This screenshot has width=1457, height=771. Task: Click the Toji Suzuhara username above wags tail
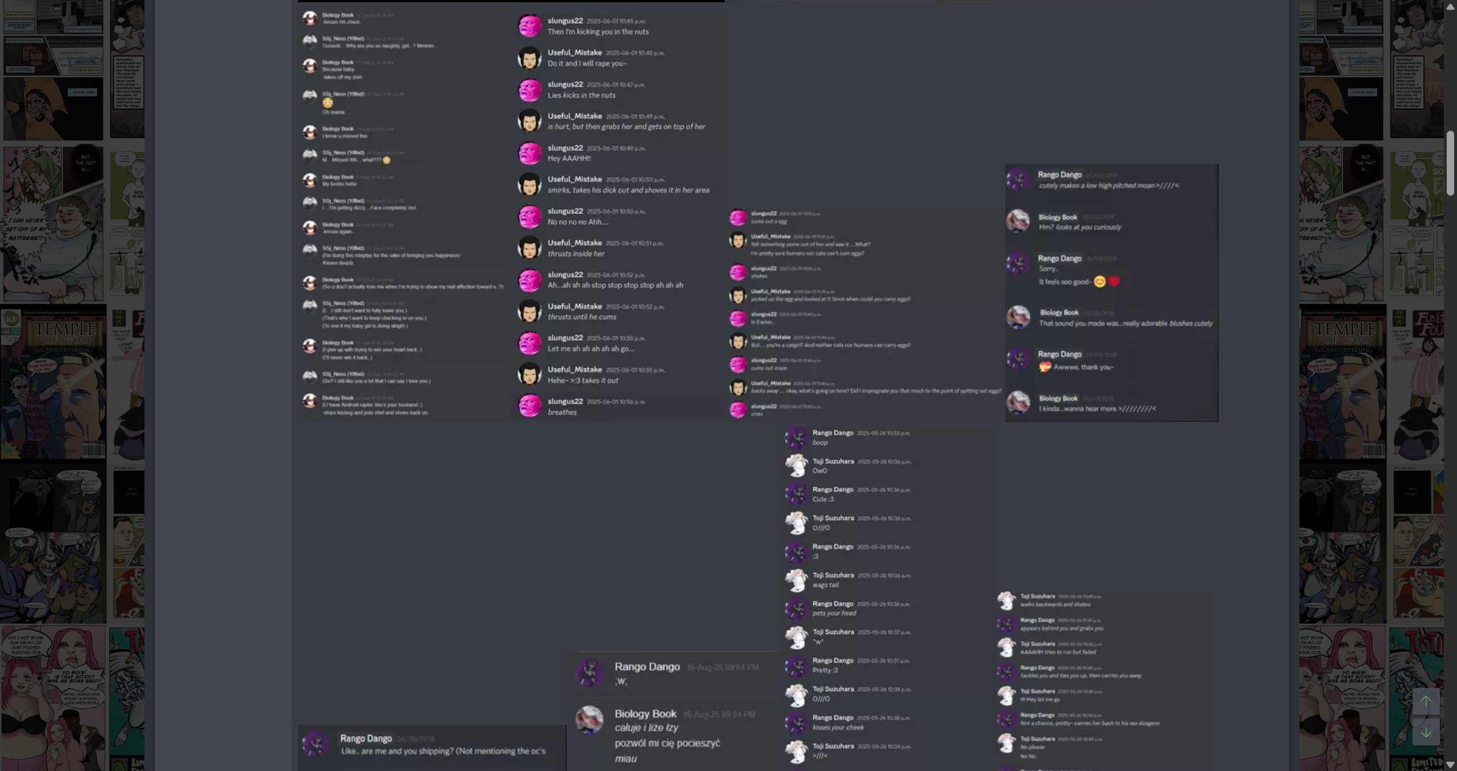pyautogui.click(x=833, y=575)
